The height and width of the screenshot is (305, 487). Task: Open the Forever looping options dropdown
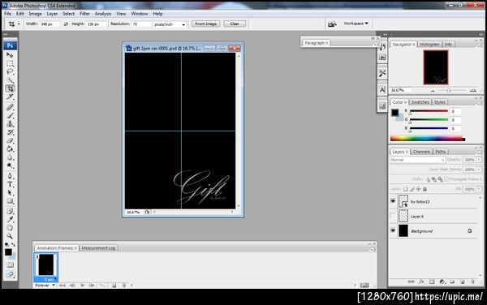click(45, 286)
